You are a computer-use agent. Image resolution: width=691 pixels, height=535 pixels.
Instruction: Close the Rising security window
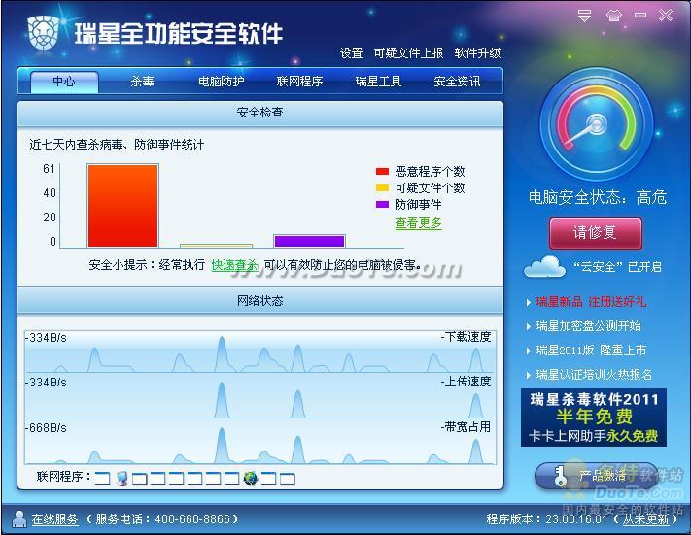click(666, 16)
